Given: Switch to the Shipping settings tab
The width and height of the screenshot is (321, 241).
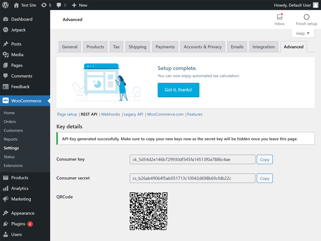Looking at the screenshot, I should 137,47.
